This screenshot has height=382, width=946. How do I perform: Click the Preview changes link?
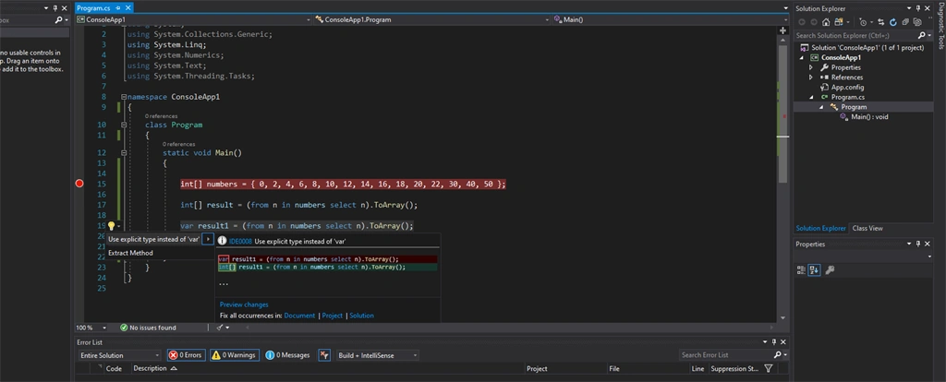click(x=244, y=304)
